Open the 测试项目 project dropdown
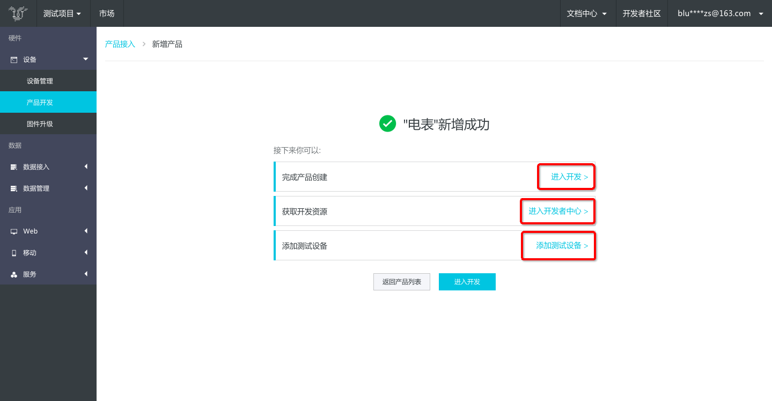Image resolution: width=772 pixels, height=401 pixels. click(62, 13)
